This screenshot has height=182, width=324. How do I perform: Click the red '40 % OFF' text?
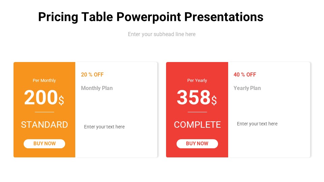click(x=245, y=74)
